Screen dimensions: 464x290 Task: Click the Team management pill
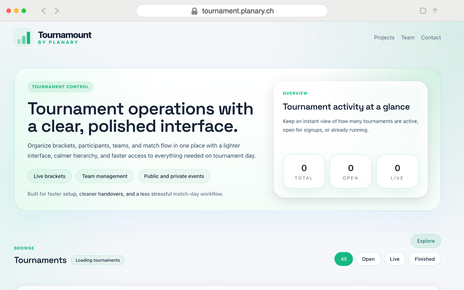(x=105, y=176)
